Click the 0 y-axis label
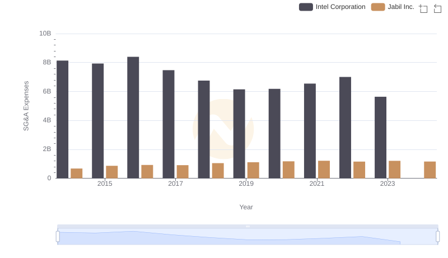Screen dimensions: 448x258 49,178
